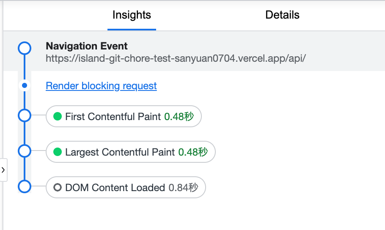
Task: Select the Largest Contentful Paint timeline circle
Action: click(25, 151)
